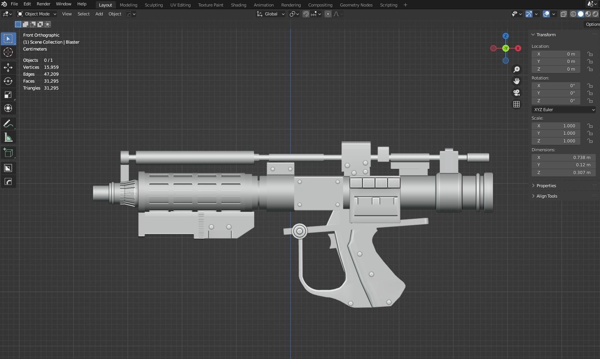Open the Object Mode dropdown
The image size is (600, 359).
pos(37,14)
